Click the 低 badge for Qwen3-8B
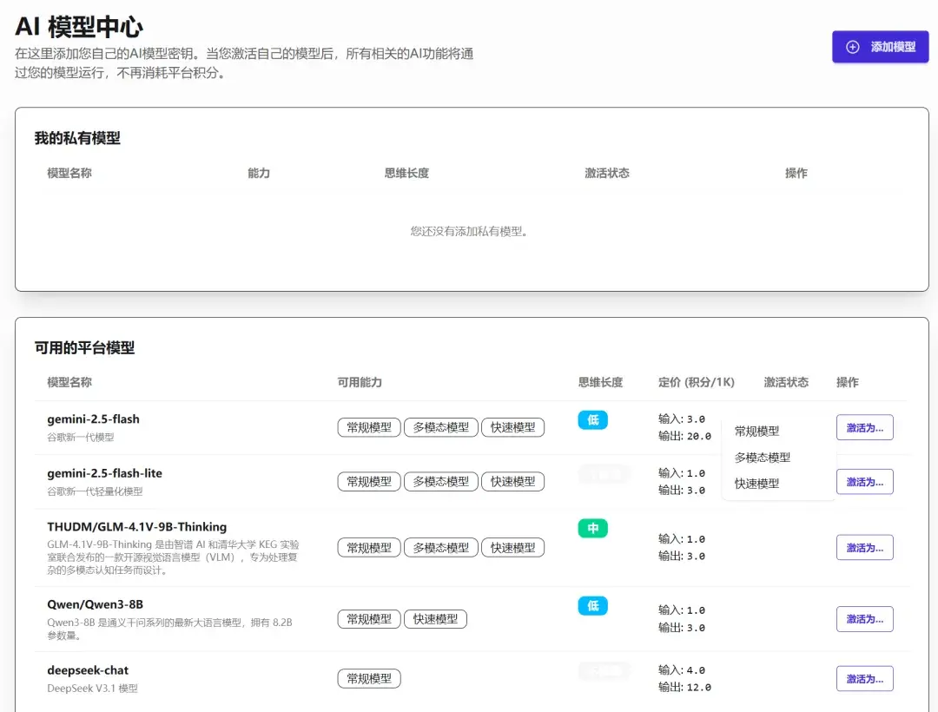The width and height of the screenshot is (938, 712). click(x=592, y=606)
